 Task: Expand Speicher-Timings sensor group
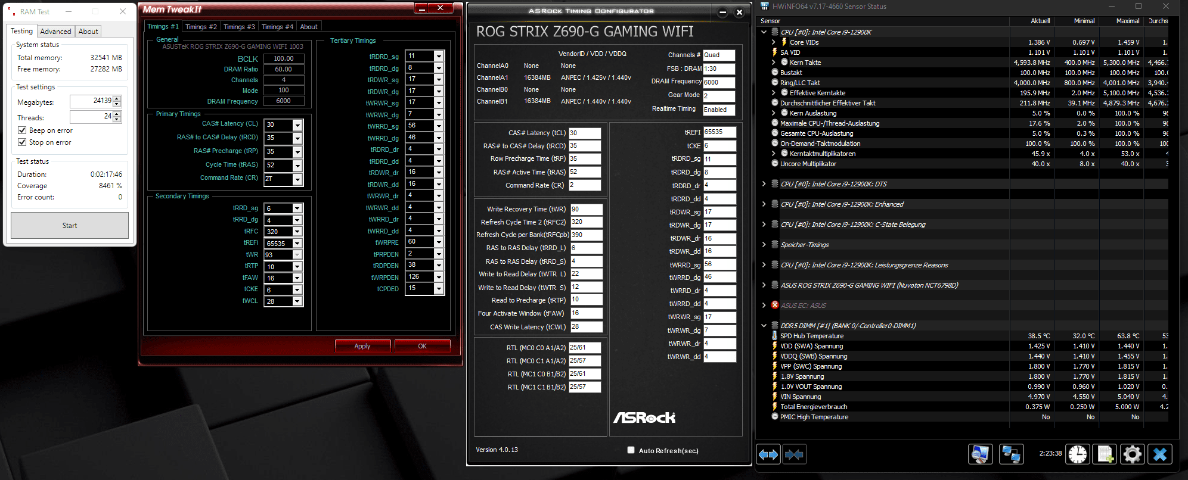tap(764, 245)
